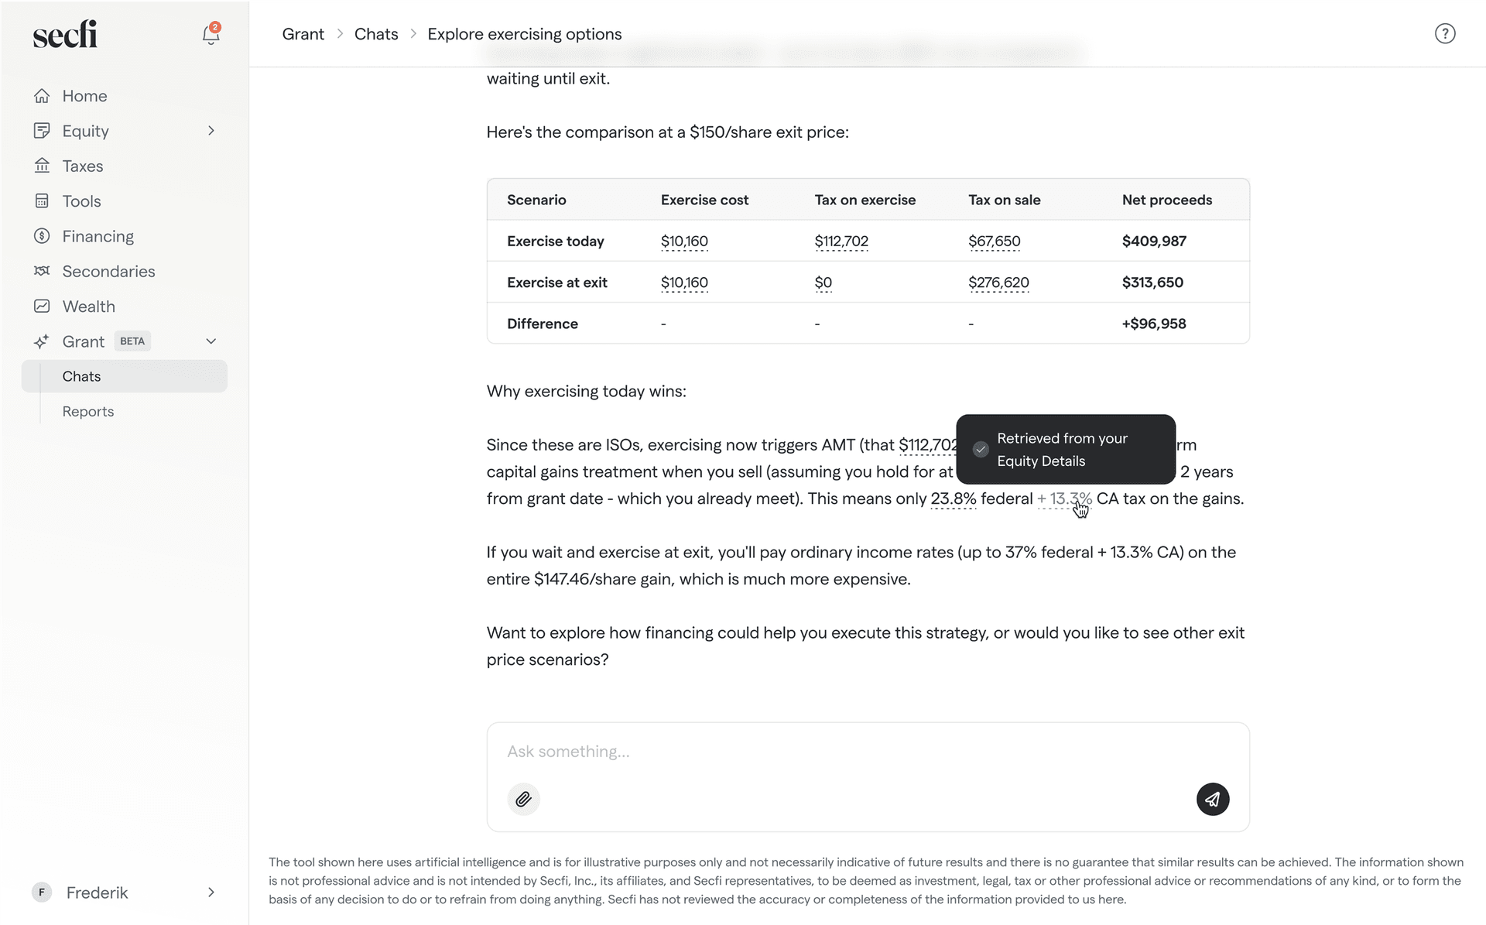Click the notification bell icon
The height and width of the screenshot is (925, 1486).
click(x=211, y=35)
